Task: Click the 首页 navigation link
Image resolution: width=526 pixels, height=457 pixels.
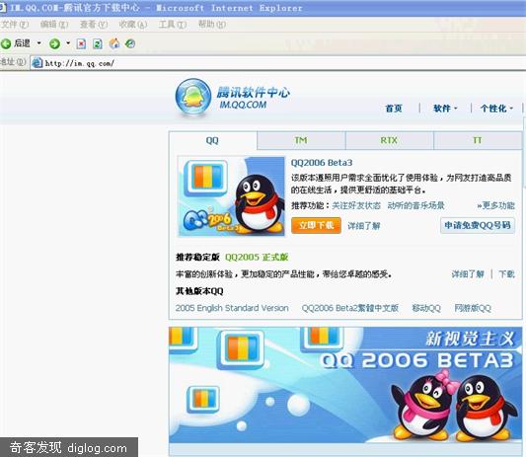Action: click(x=394, y=109)
